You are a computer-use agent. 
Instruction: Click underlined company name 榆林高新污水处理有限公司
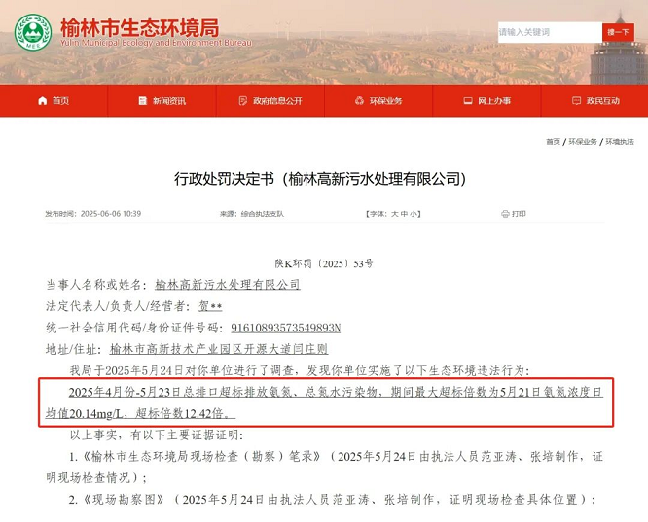tap(228, 285)
